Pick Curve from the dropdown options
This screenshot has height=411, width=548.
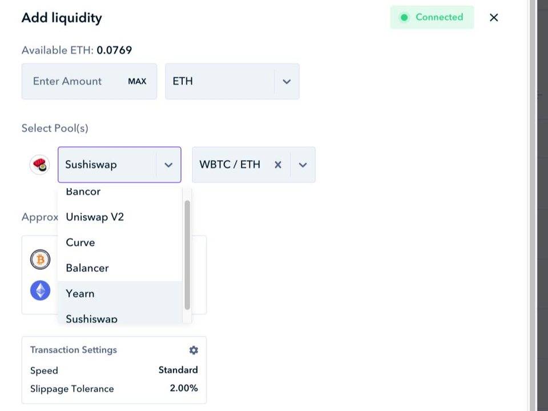point(80,242)
